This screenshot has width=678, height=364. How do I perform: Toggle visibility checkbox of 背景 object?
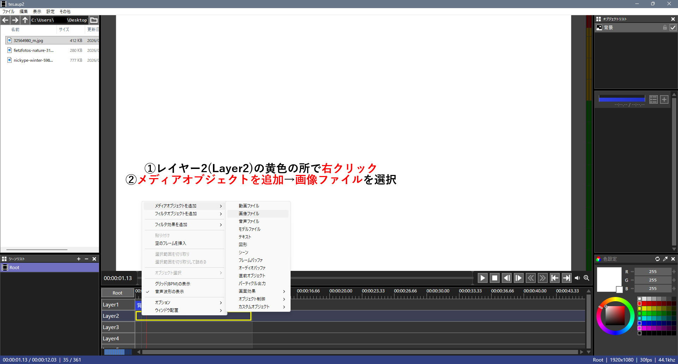[x=673, y=28]
